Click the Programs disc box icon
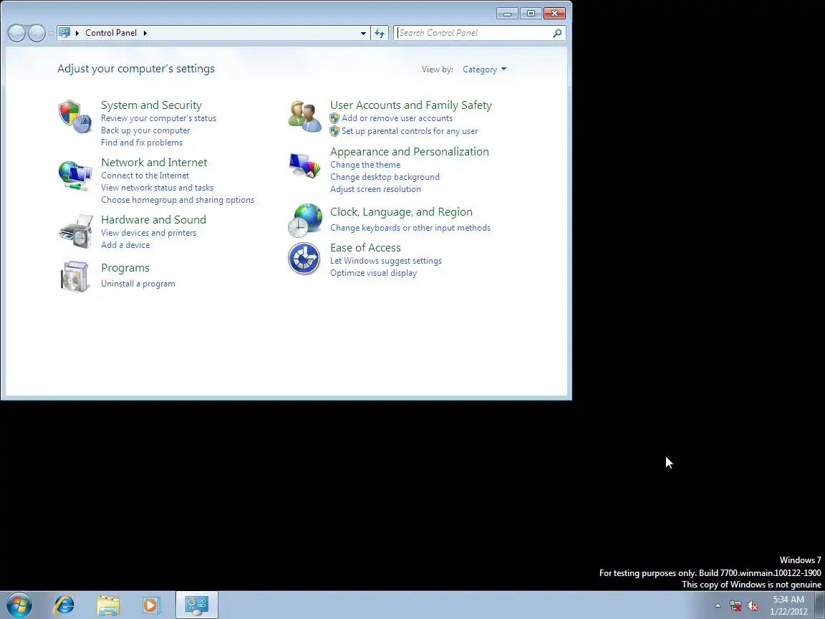 pyautogui.click(x=74, y=277)
